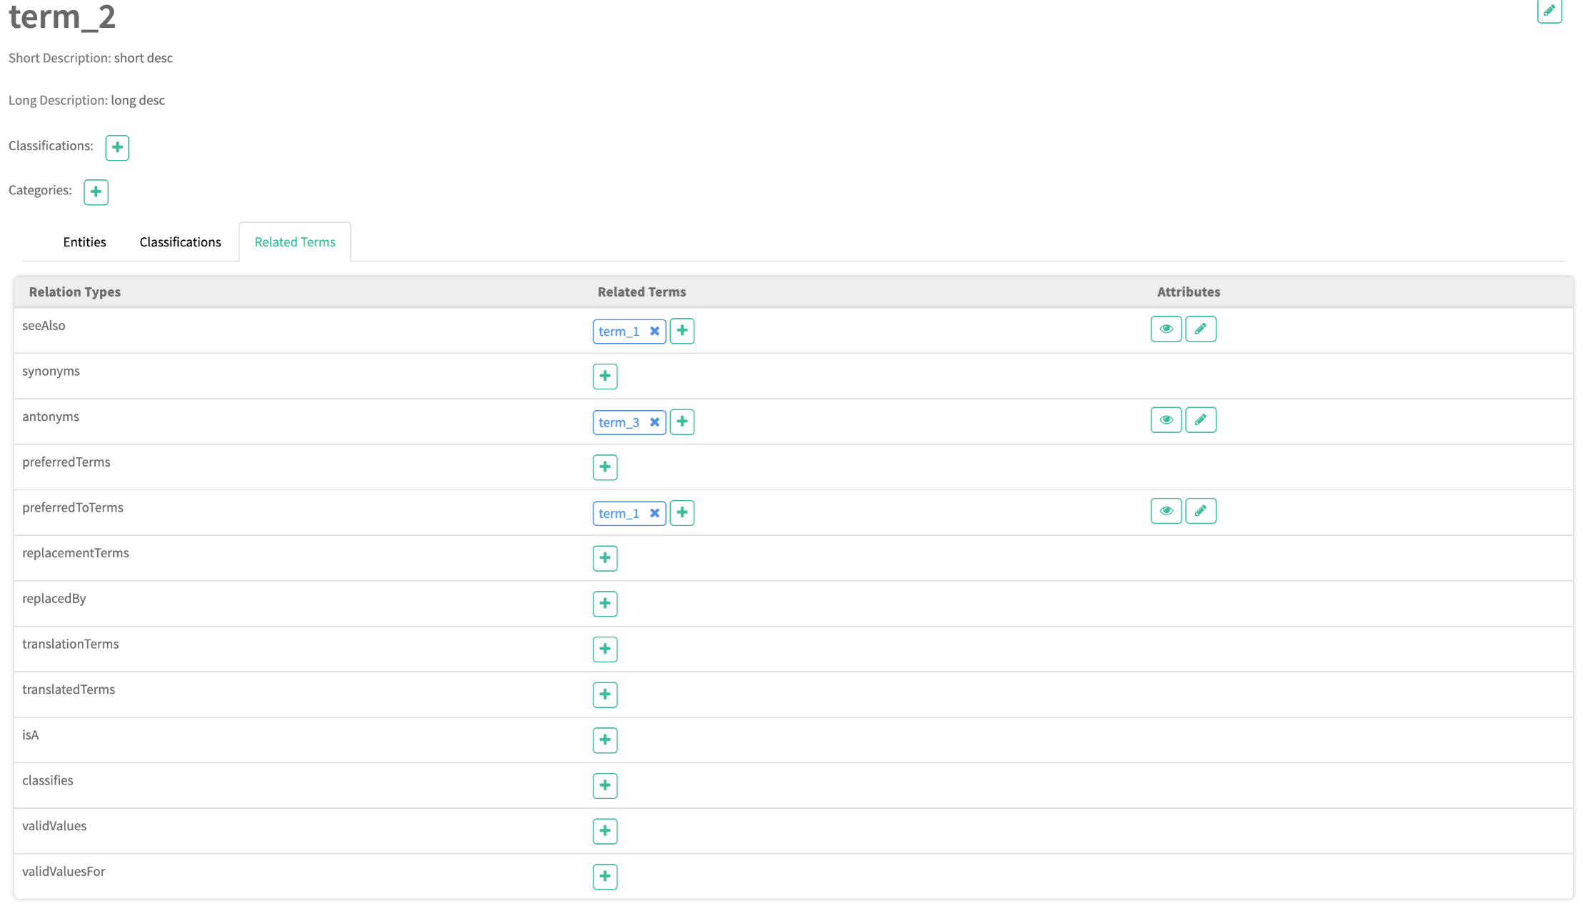
Task: Add a classification with the plus icon
Action: [x=117, y=147]
